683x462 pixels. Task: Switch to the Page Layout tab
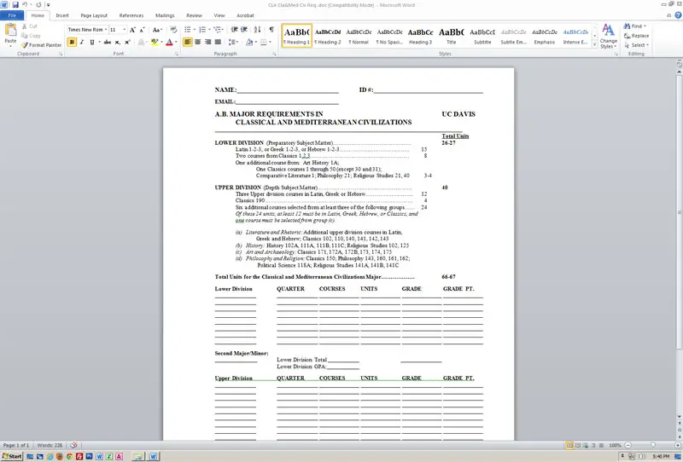tap(94, 15)
